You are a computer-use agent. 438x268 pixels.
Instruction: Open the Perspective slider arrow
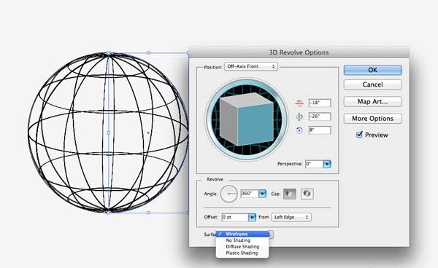click(327, 164)
